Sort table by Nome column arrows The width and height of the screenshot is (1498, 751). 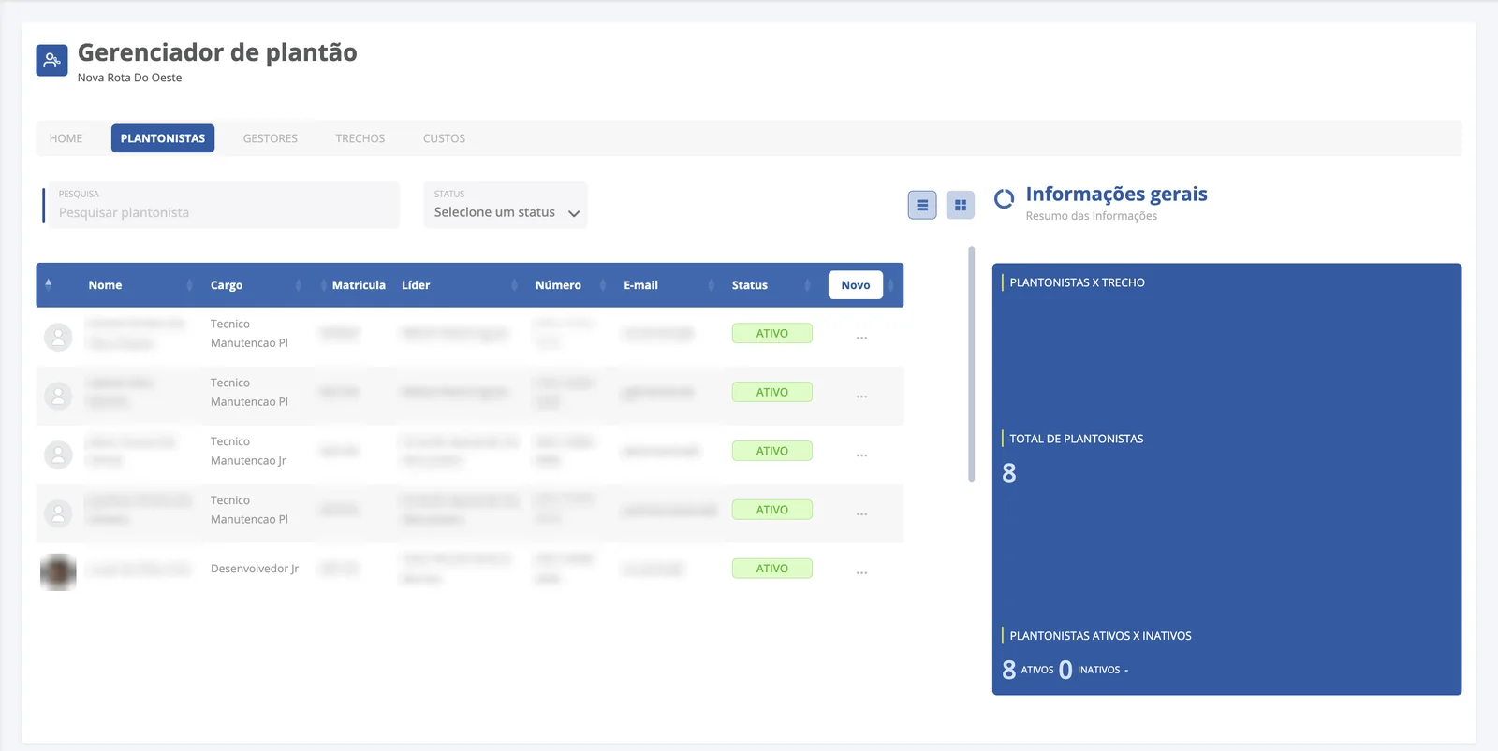tap(189, 285)
